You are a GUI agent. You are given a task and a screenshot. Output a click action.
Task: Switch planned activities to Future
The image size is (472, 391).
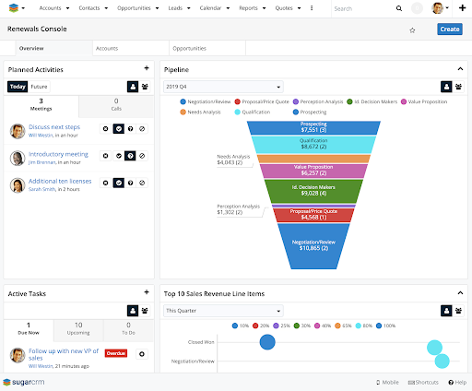(x=39, y=87)
